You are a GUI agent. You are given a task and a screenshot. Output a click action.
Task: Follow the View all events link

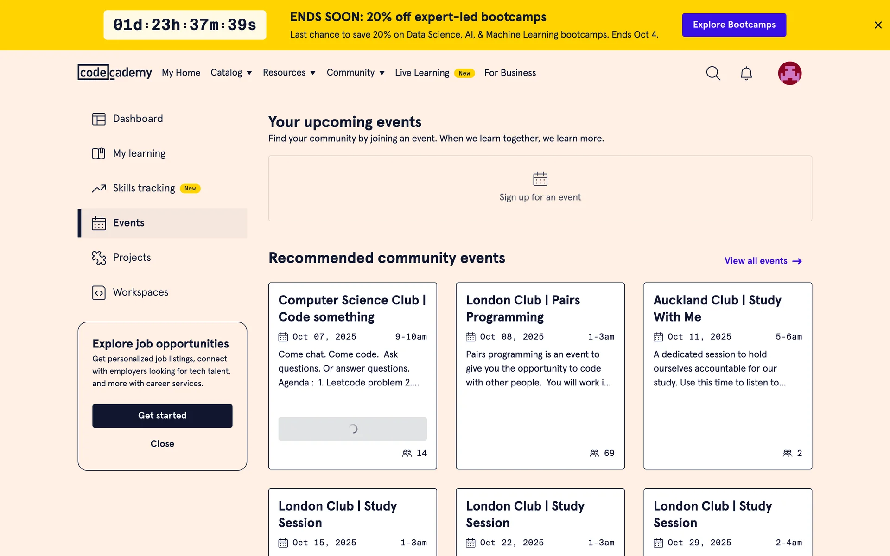(763, 261)
